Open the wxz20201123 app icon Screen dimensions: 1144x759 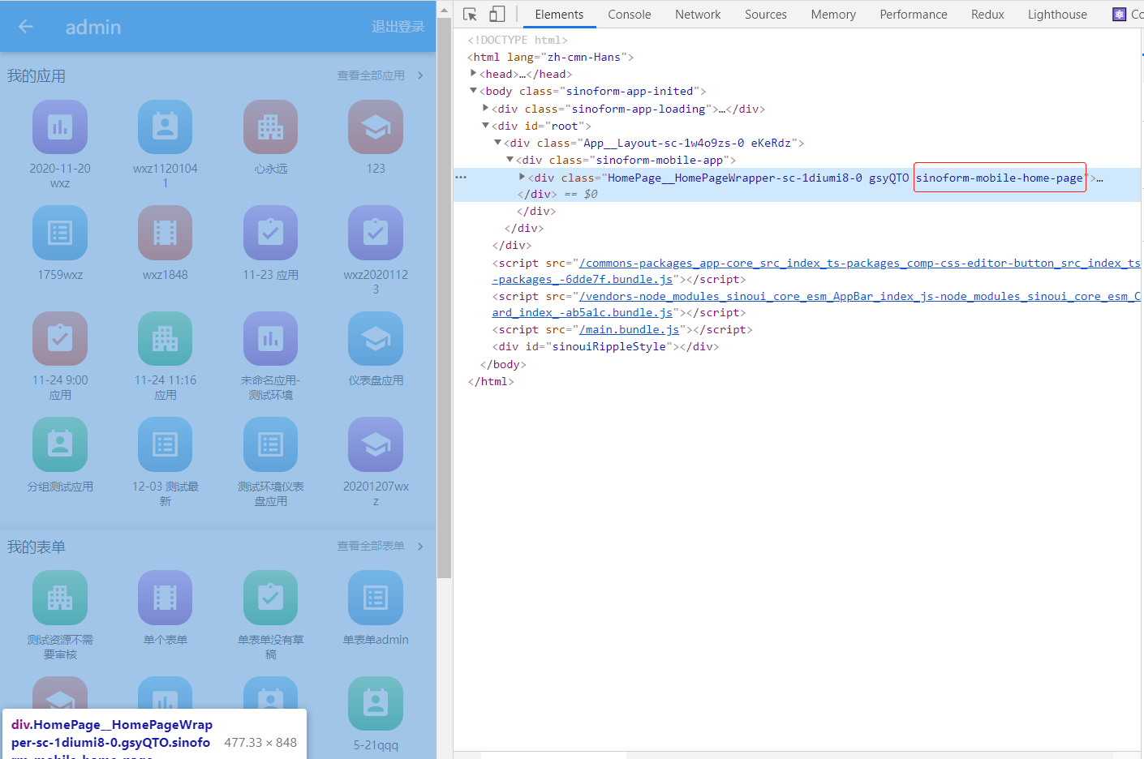(x=376, y=233)
